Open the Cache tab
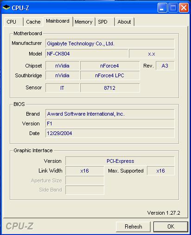Image resolution: width=191 pixels, height=235 pixels. [x=33, y=22]
